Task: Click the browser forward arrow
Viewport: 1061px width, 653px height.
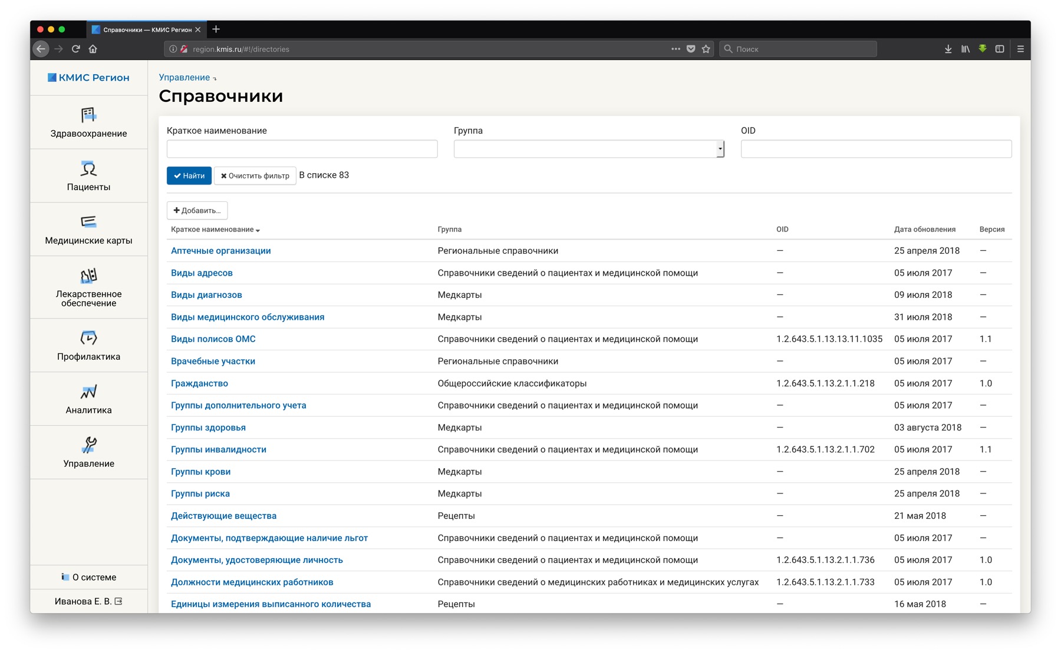Action: pyautogui.click(x=58, y=49)
